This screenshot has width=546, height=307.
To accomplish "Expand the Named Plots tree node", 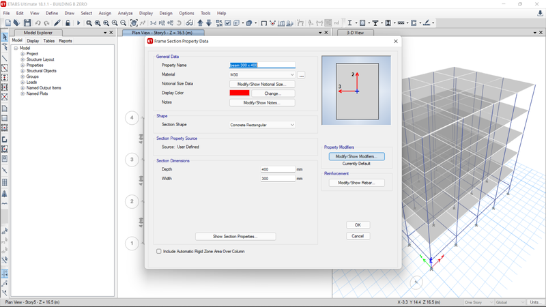I will pos(23,93).
